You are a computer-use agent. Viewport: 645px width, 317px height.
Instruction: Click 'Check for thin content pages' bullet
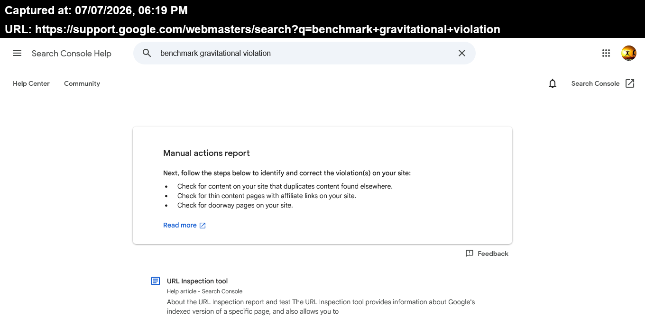tap(267, 196)
